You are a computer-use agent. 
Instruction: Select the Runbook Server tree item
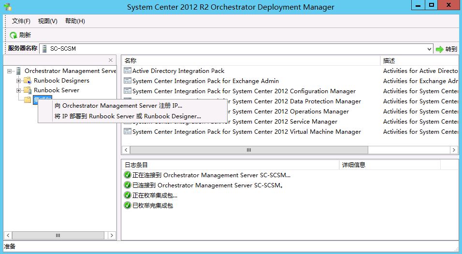click(x=57, y=90)
